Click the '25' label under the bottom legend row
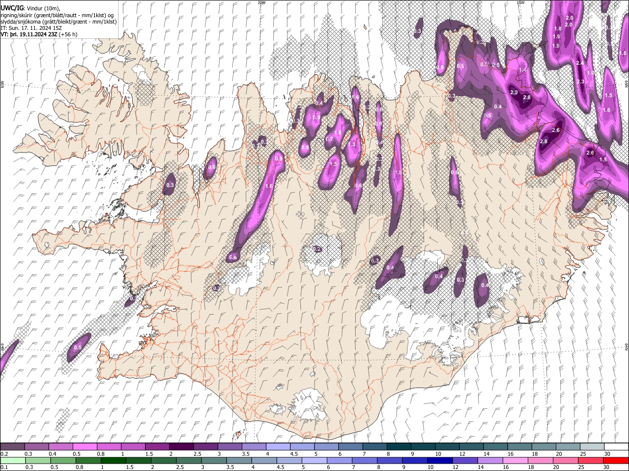629x471 pixels. 581,467
